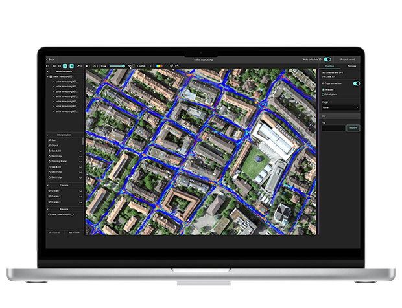The width and height of the screenshot is (402, 308).
Task: Collapse the B-scans section
Action: pyautogui.click(x=48, y=209)
